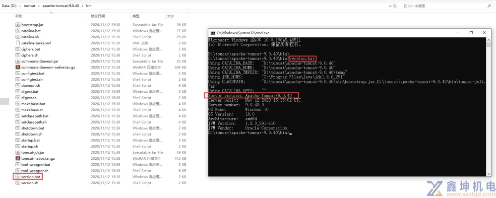
Task: Click the commons-daemon-native.tar.gz WinRAR icon
Action: pyautogui.click(x=18, y=67)
